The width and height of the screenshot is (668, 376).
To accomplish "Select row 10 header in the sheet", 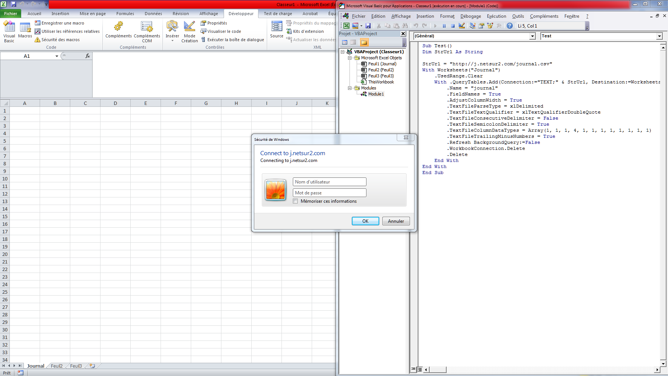I will coord(5,179).
